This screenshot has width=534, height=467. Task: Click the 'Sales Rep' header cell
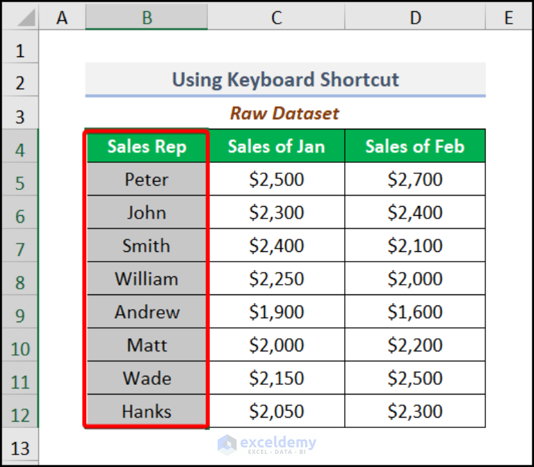(147, 146)
